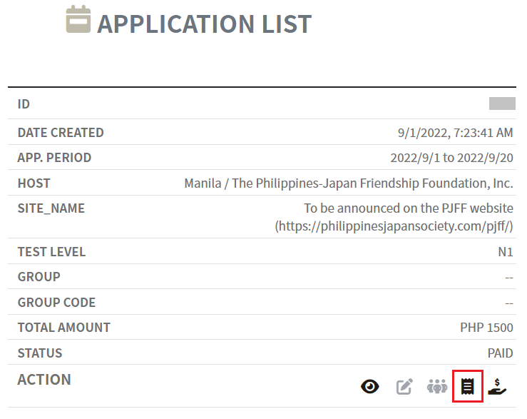Click the N1 test level value

(x=505, y=252)
